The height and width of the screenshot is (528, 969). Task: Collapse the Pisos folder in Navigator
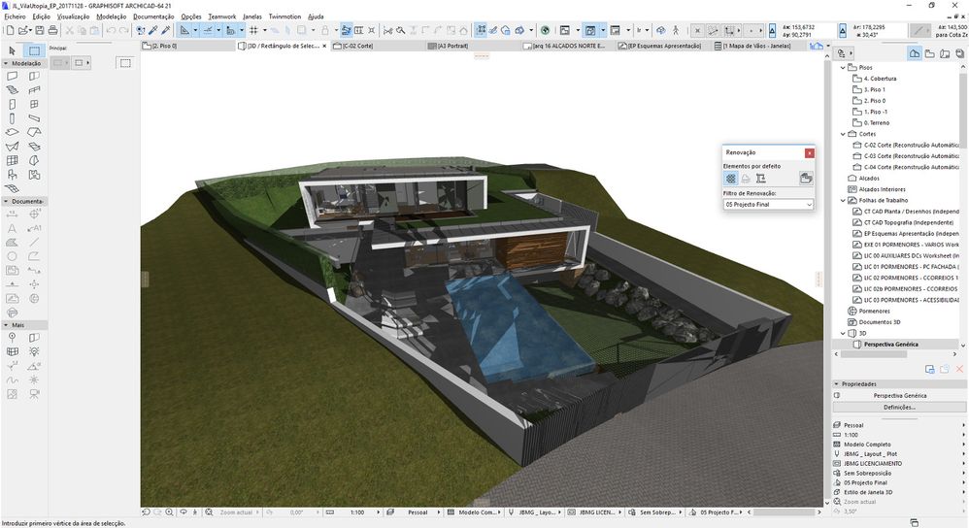coord(843,67)
